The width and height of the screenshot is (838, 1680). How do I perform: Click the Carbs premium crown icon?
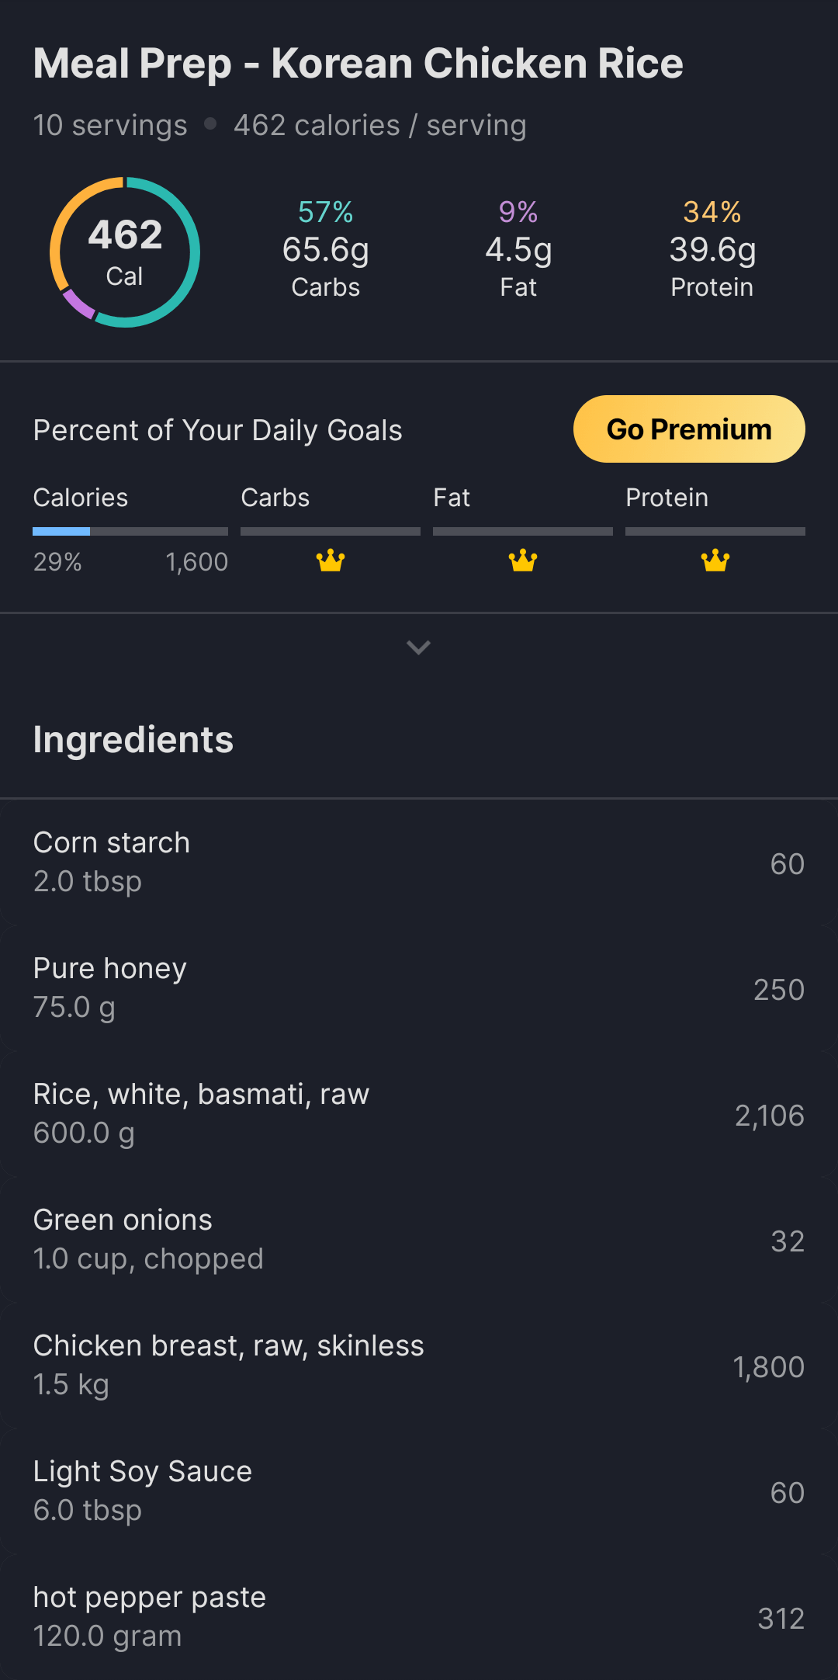pyautogui.click(x=331, y=560)
